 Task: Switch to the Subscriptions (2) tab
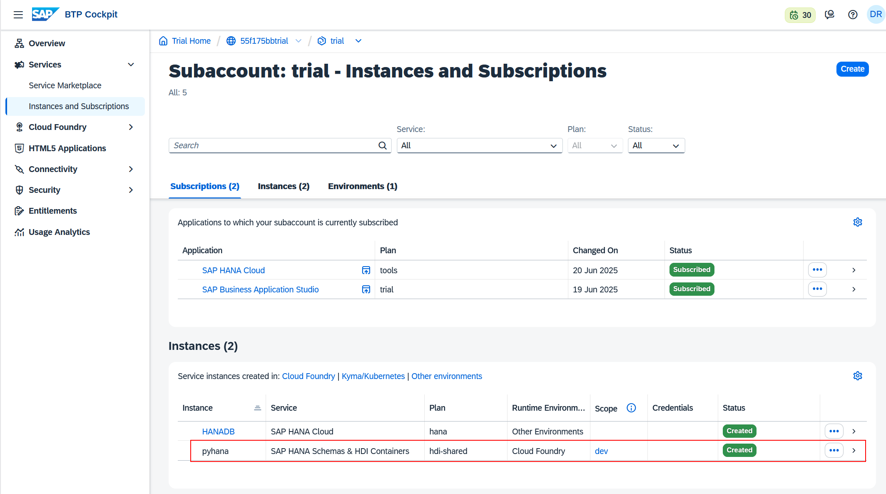tap(205, 186)
